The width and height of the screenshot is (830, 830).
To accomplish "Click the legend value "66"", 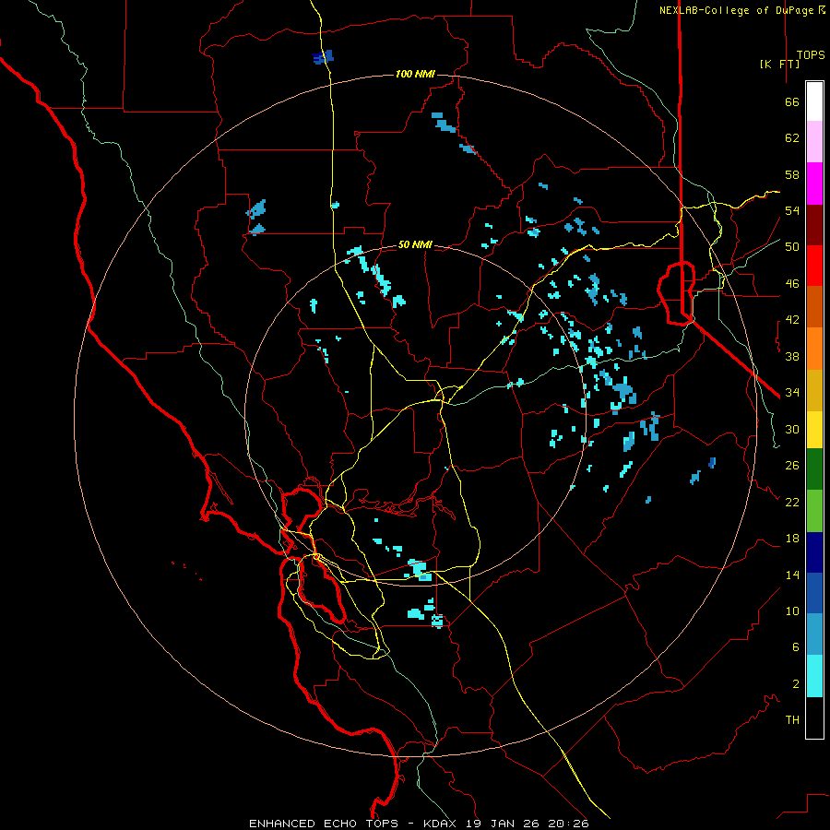I will click(792, 102).
